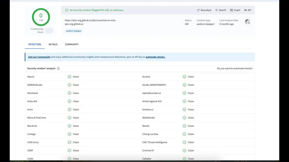
Task: Click the Community Score vote pill
Action: (x=49, y=31)
